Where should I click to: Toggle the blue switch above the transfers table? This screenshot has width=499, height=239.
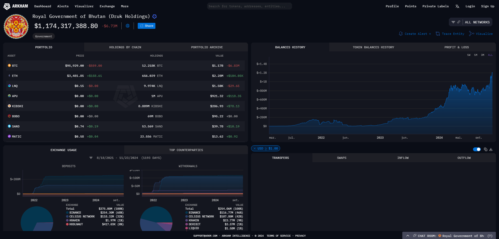(477, 149)
